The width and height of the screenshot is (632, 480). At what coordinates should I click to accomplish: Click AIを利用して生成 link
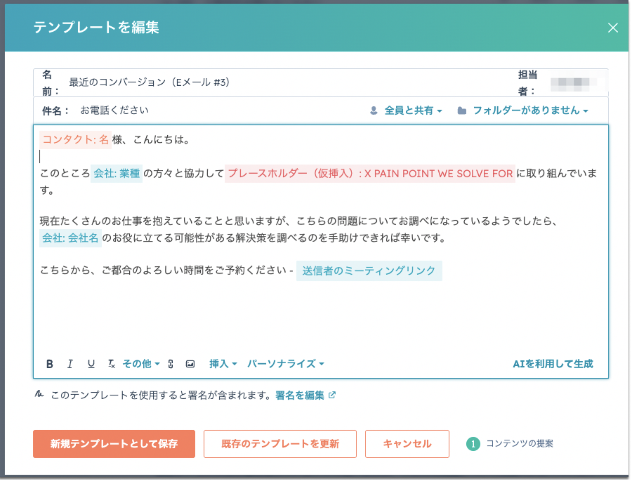pyautogui.click(x=553, y=364)
